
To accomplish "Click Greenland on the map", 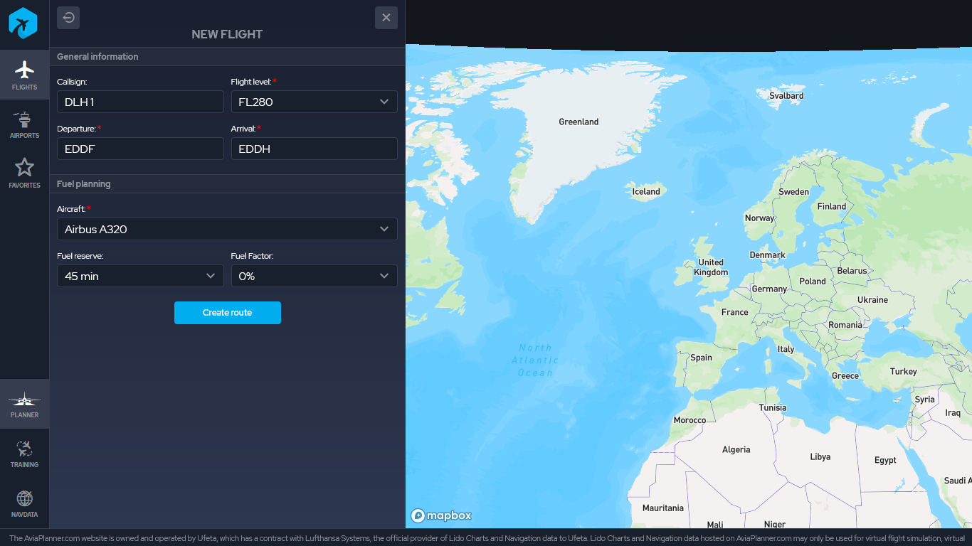I will [x=578, y=122].
